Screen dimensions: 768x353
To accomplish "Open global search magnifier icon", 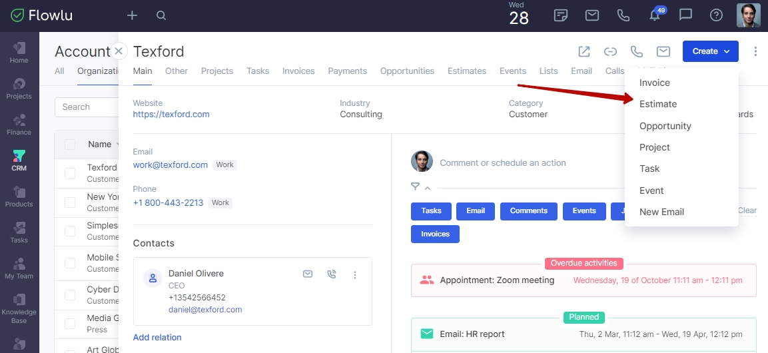I will tap(161, 16).
